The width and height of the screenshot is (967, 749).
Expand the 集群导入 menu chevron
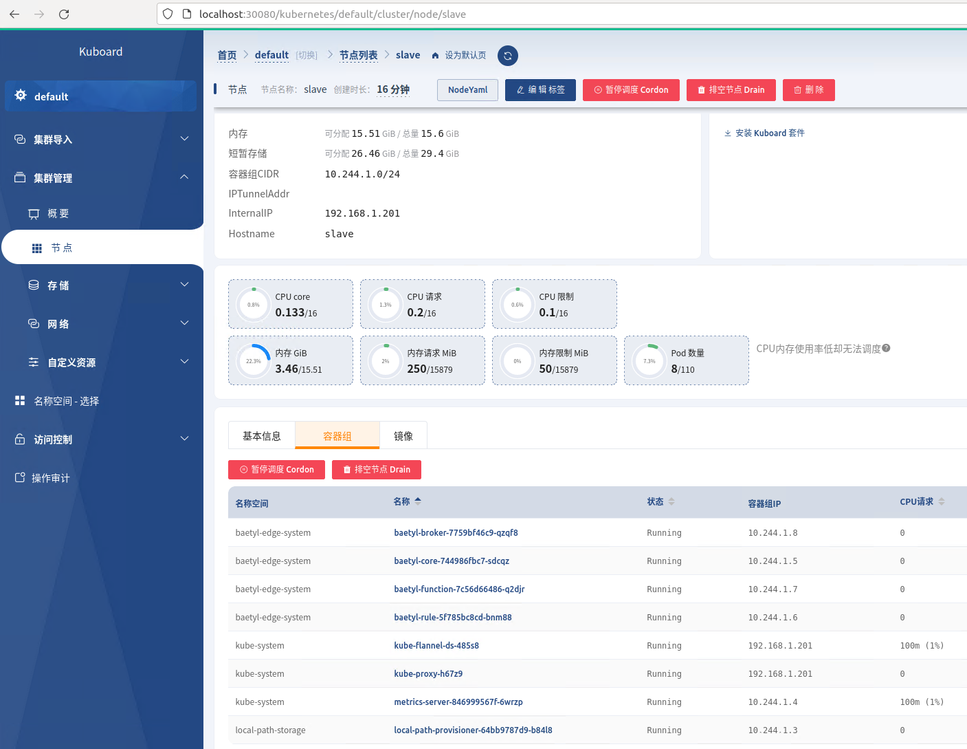(x=184, y=139)
